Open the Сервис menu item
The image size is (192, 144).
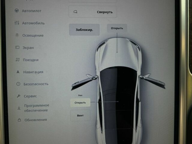[x=30, y=96]
